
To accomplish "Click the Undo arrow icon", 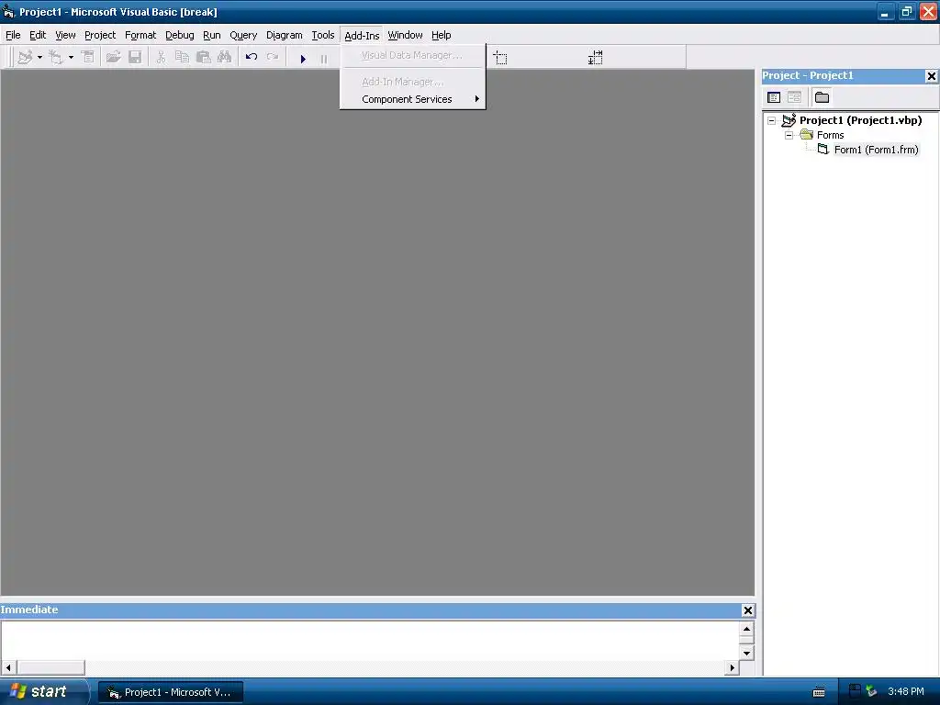I will 252,58.
